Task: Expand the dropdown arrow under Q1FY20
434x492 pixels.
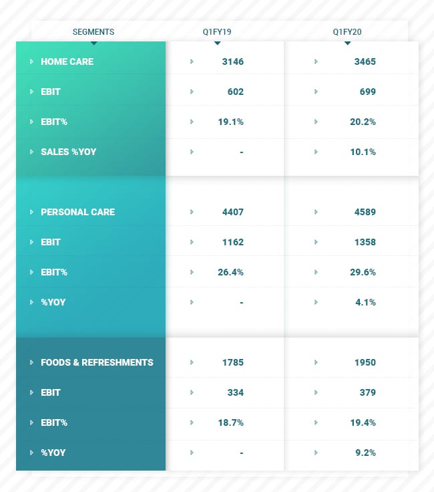Action: [347, 43]
